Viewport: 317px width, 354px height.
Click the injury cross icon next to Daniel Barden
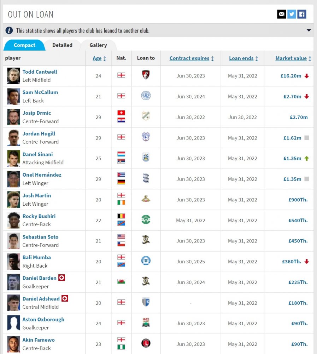tap(61, 278)
